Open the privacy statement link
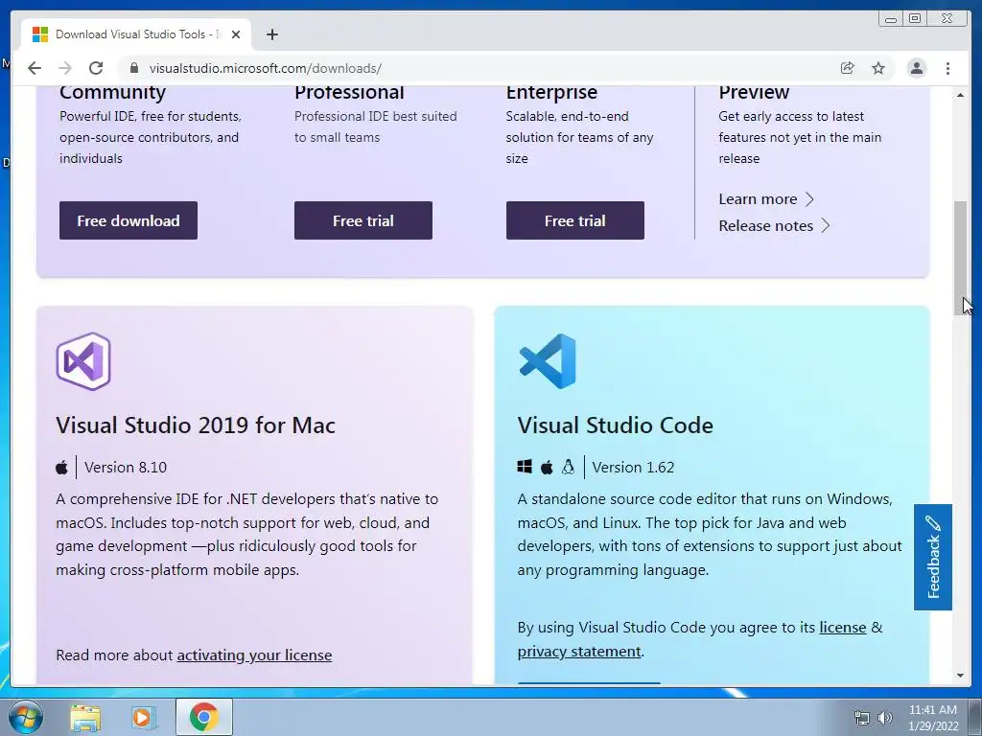982x736 pixels. point(579,652)
